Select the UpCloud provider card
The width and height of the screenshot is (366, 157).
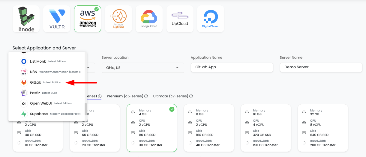(180, 19)
